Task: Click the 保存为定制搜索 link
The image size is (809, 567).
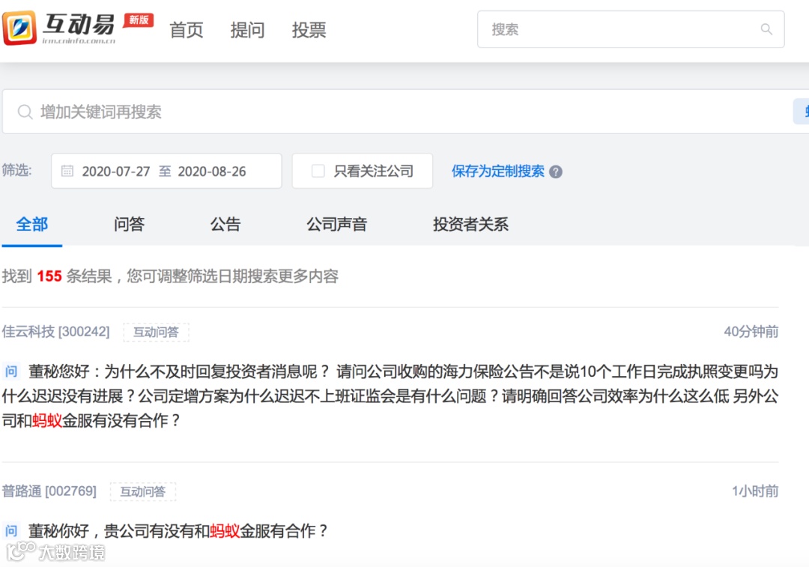Action: coord(498,172)
